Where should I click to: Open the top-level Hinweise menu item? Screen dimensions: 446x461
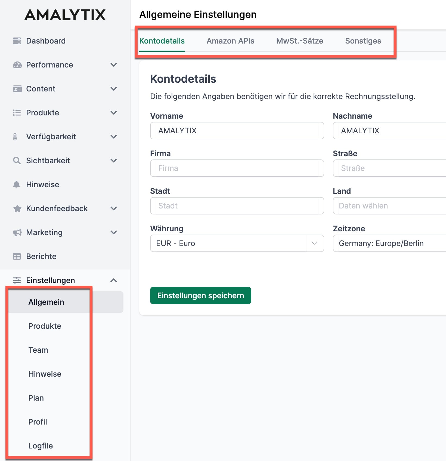[x=43, y=185]
